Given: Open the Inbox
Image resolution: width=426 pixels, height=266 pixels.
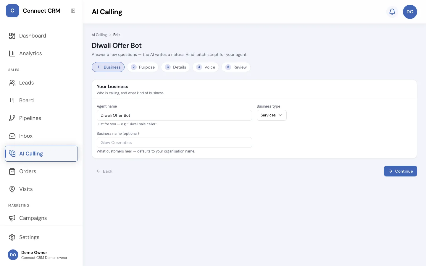Looking at the screenshot, I should tap(41, 136).
